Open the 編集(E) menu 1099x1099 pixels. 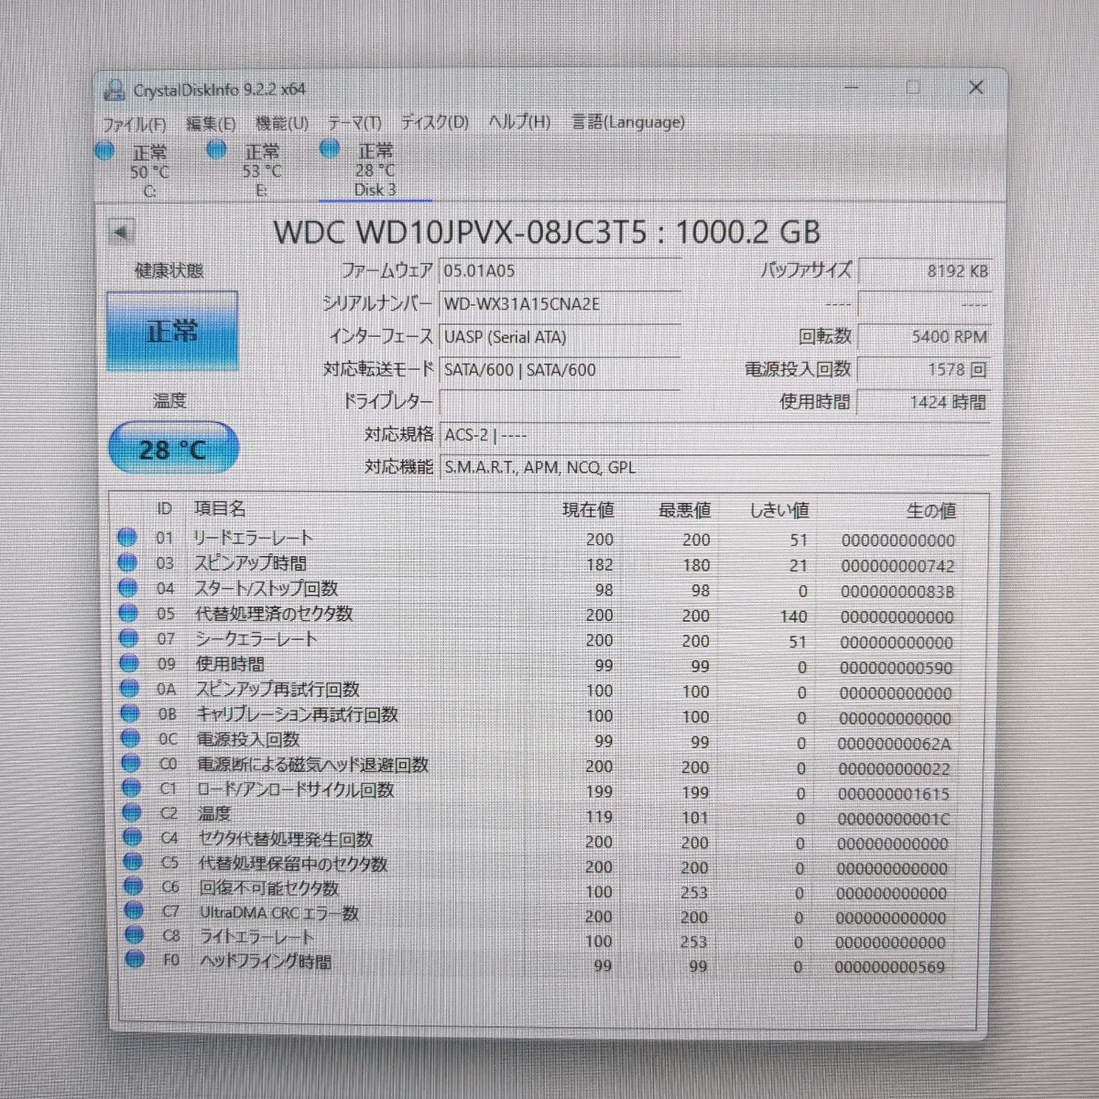(x=211, y=124)
